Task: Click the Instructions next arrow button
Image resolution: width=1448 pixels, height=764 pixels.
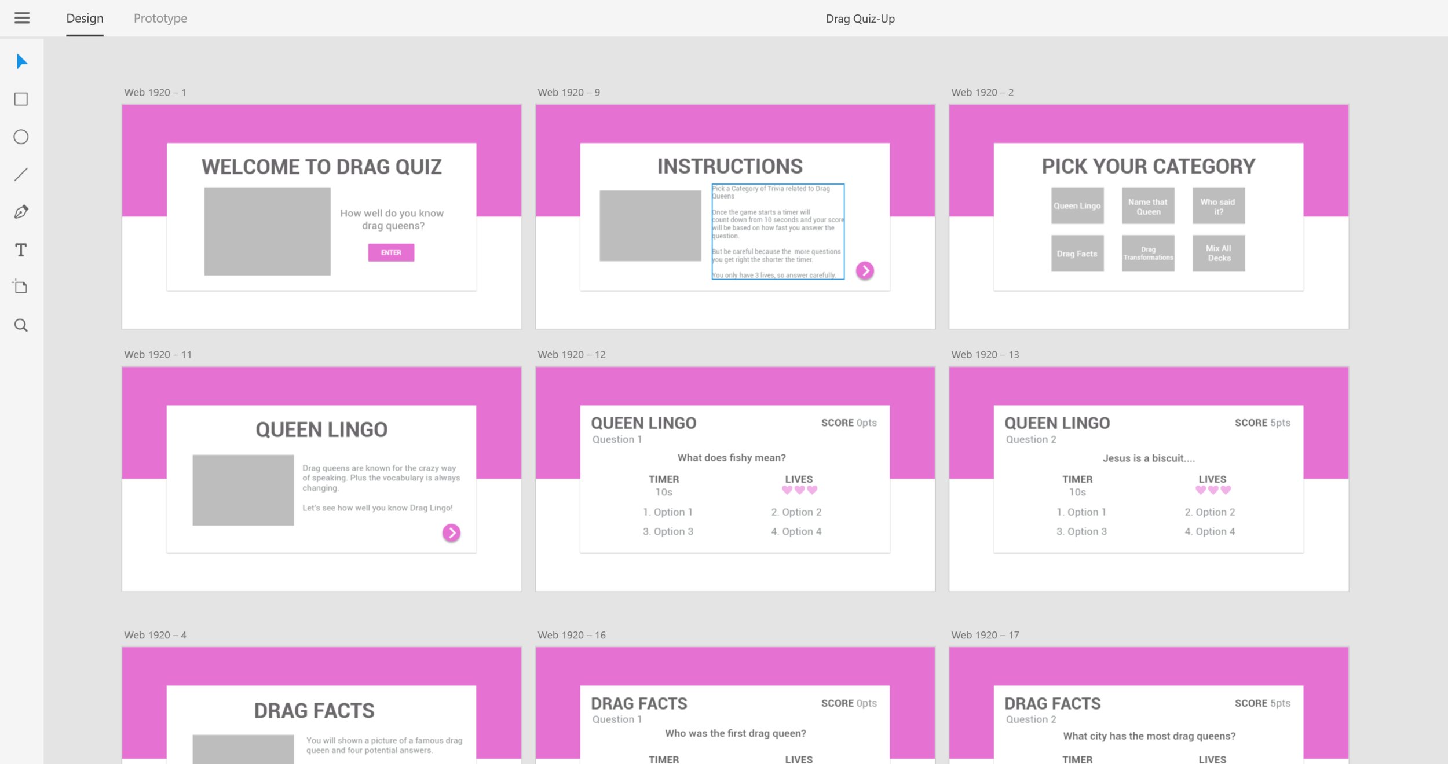Action: click(865, 270)
